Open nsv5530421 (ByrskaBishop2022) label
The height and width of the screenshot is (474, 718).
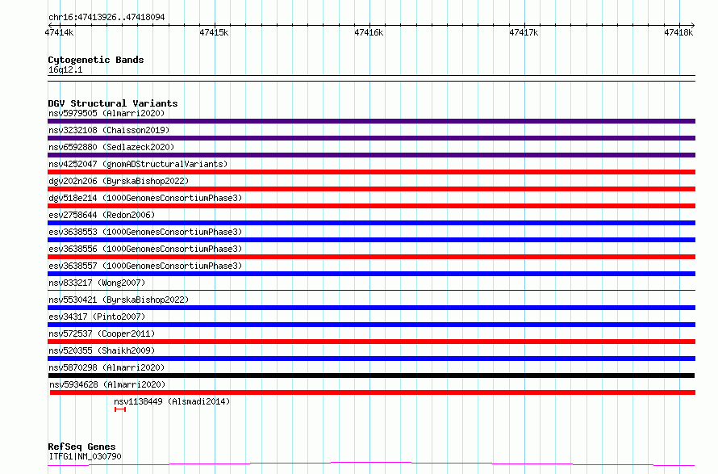click(119, 300)
